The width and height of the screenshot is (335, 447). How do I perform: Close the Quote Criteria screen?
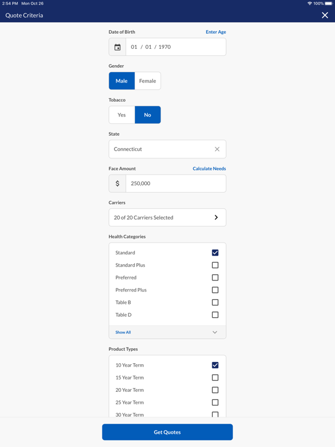[x=325, y=15]
